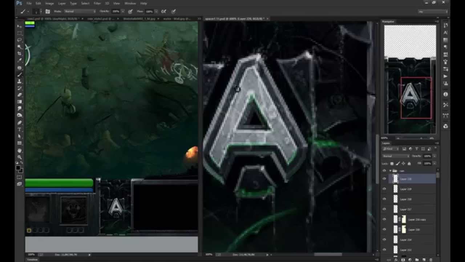Open the Image menu
This screenshot has width=465, height=262.
click(x=49, y=3)
